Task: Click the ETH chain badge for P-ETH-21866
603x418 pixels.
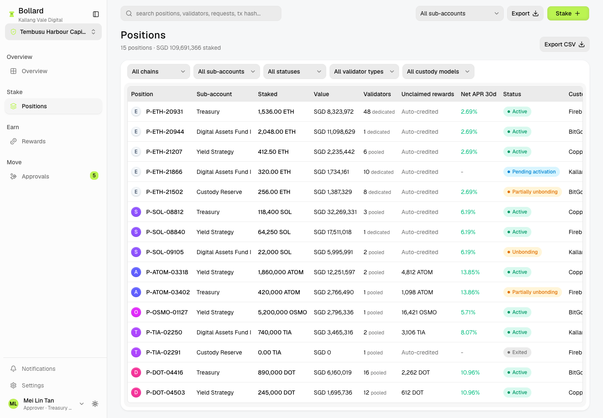Action: click(136, 172)
